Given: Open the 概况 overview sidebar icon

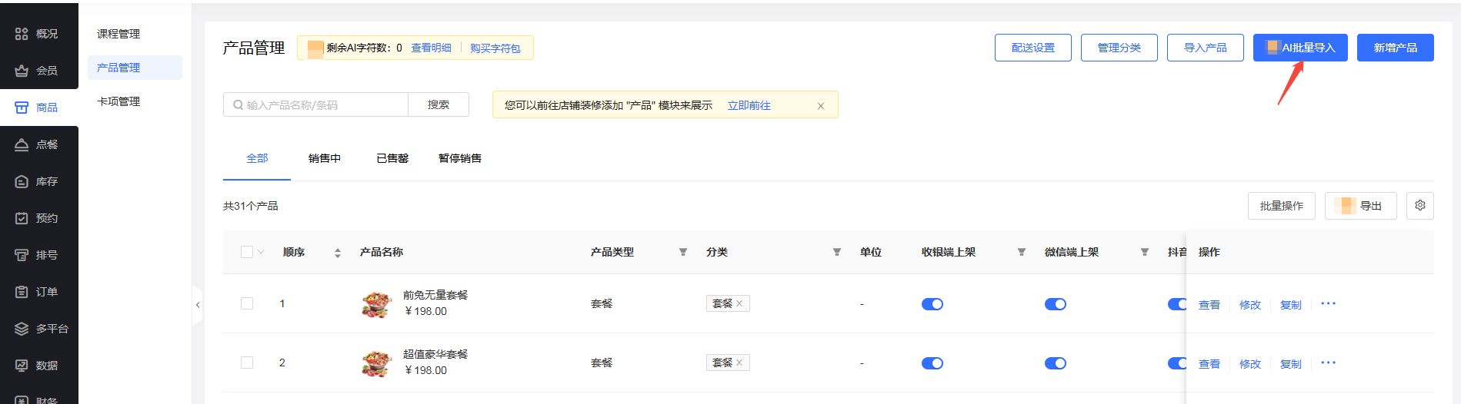Looking at the screenshot, I should point(22,34).
